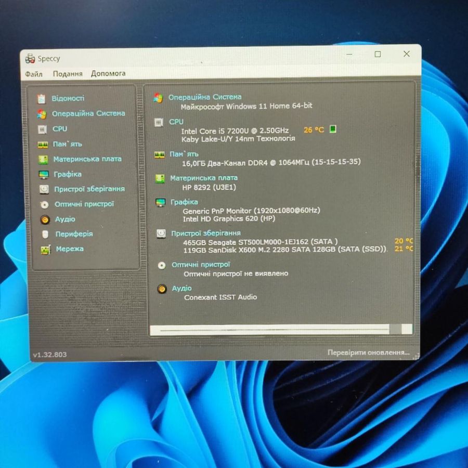This screenshot has width=468, height=468.
Task: Open the CPU sidebar section
Action: click(60, 128)
